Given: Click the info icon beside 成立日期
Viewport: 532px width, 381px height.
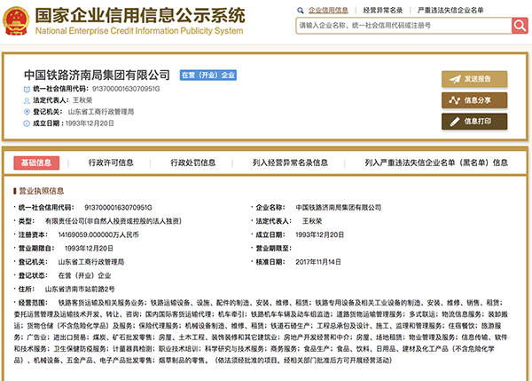Looking at the screenshot, I should click(27, 123).
